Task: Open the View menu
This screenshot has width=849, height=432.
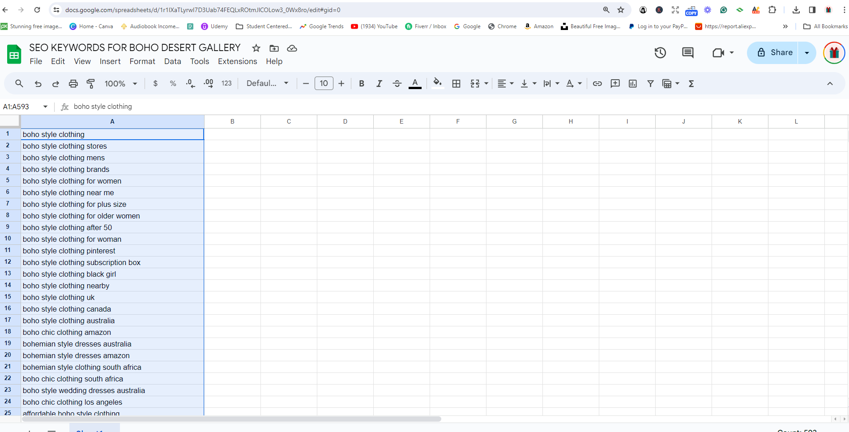Action: (82, 61)
